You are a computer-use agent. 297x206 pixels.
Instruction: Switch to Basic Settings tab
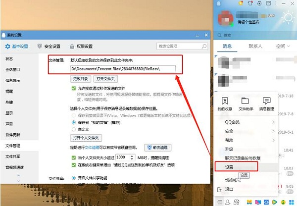[x=17, y=47]
